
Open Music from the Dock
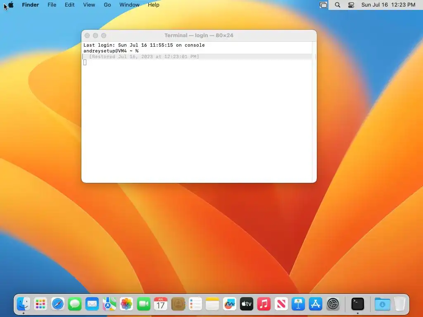264,304
